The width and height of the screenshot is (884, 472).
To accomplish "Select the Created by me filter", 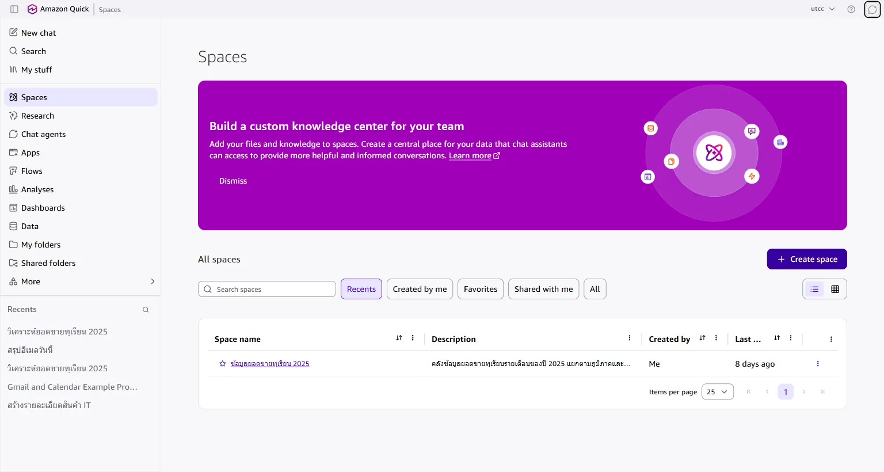I will pyautogui.click(x=420, y=289).
